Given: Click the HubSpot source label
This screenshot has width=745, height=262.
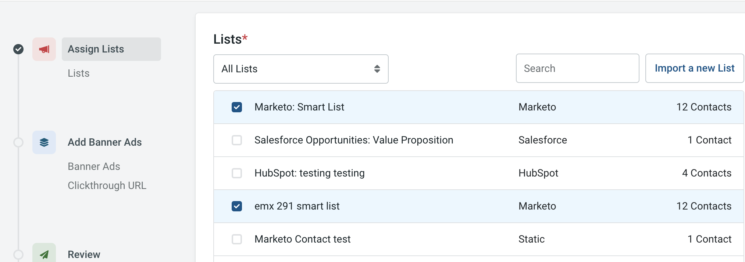Looking at the screenshot, I should [x=538, y=173].
